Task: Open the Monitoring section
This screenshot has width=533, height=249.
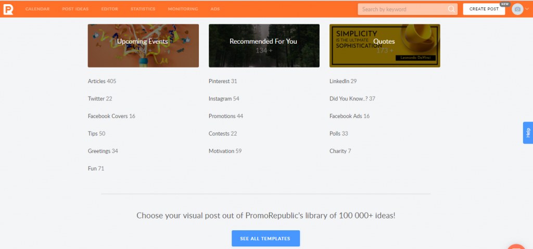Action: (183, 9)
